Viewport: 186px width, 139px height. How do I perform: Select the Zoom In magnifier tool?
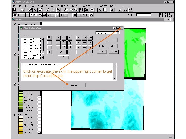pos(32,15)
